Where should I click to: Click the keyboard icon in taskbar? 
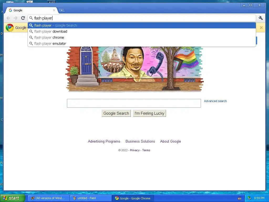(x=240, y=198)
